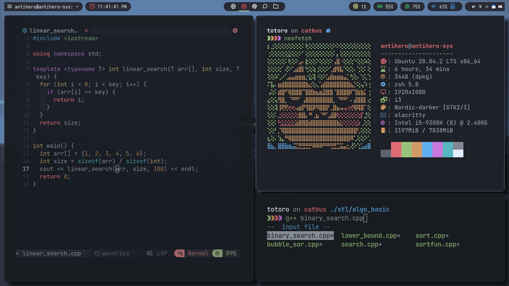Open the Discord tray icon

500,7
